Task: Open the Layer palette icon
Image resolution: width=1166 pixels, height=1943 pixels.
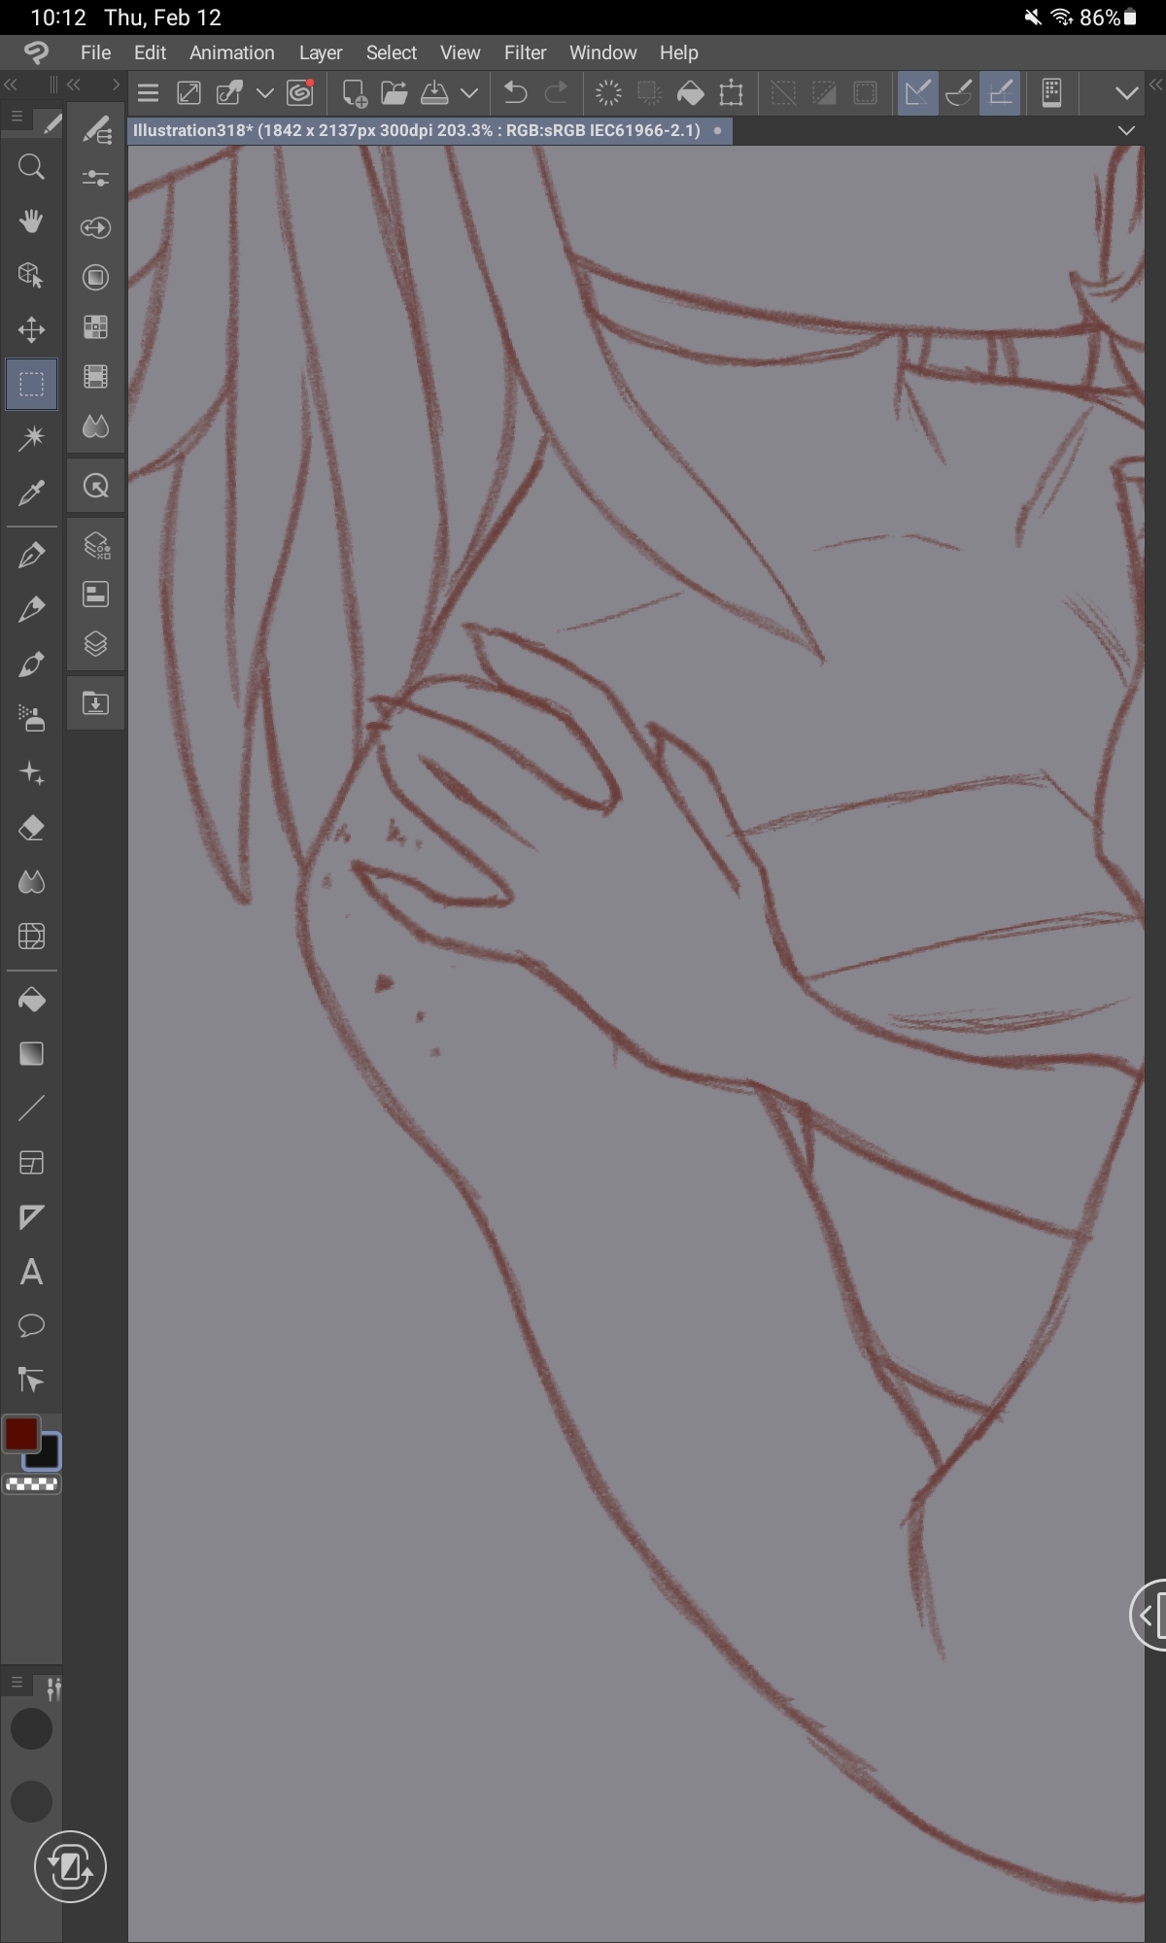Action: 95,644
